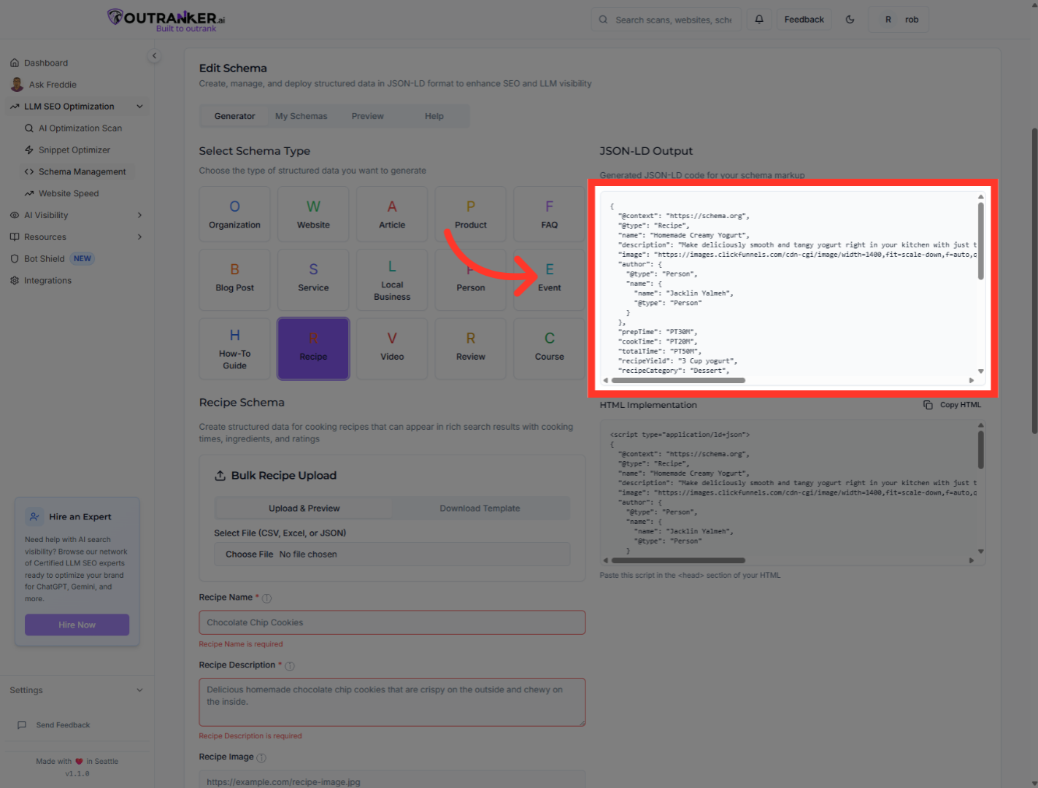
Task: Select the Snippet Optimizer lightning icon
Action: click(x=29, y=150)
